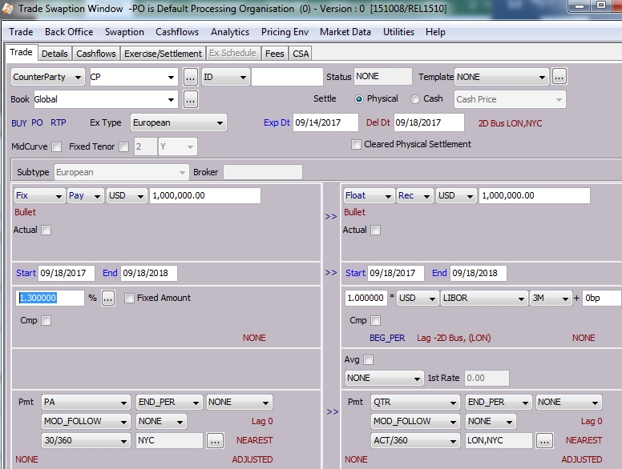622x469 pixels.
Task: Click the Exp Dt date field
Action: point(325,122)
